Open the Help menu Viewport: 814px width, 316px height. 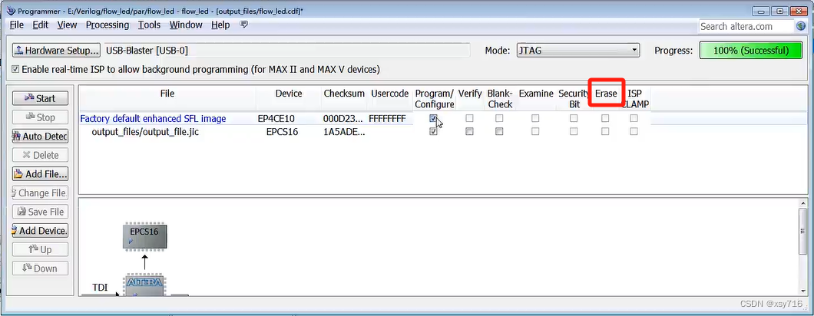(220, 25)
